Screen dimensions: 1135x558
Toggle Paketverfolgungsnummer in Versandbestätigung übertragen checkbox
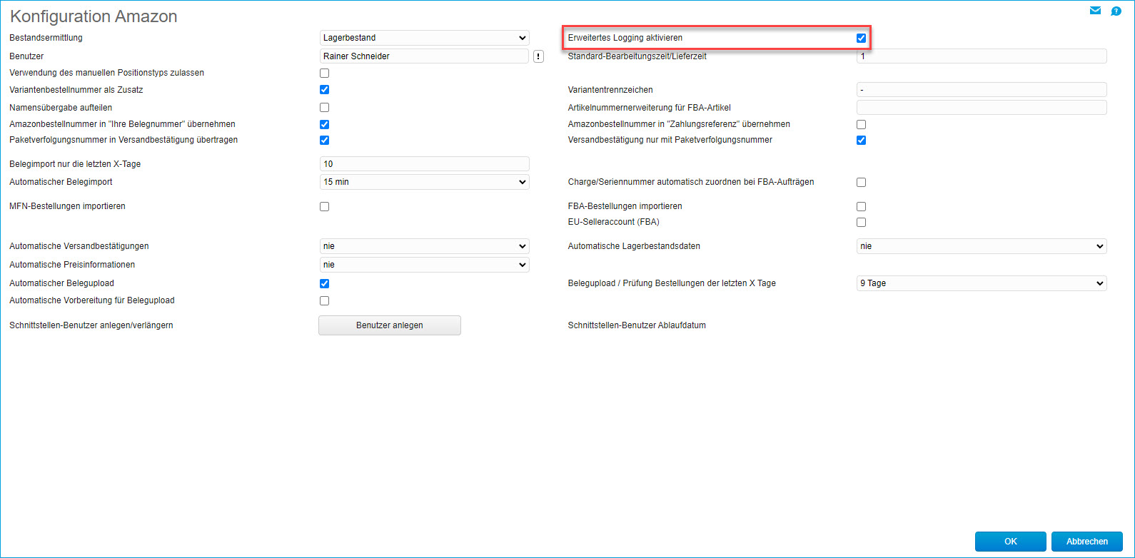click(x=324, y=140)
